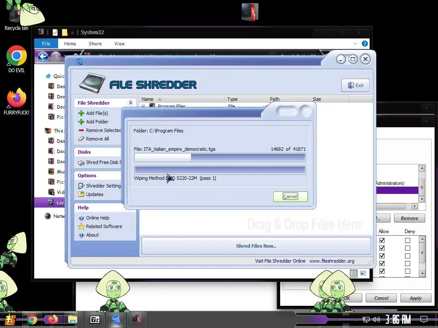Toggle second Allow checkbox in permissions
This screenshot has height=328, width=438.
coord(382,248)
